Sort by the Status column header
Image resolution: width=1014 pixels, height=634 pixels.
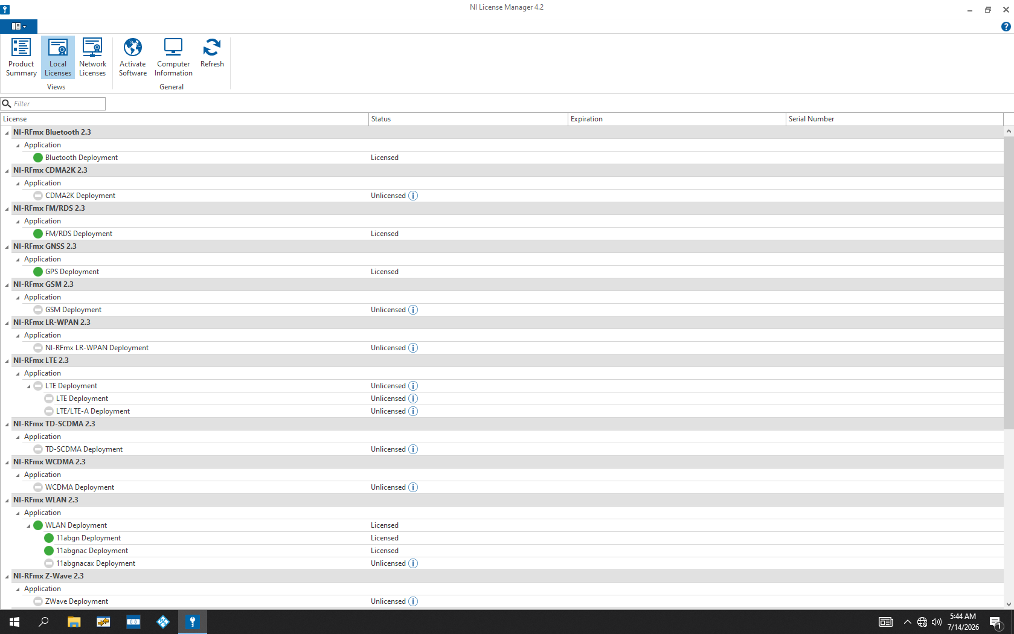coord(468,119)
